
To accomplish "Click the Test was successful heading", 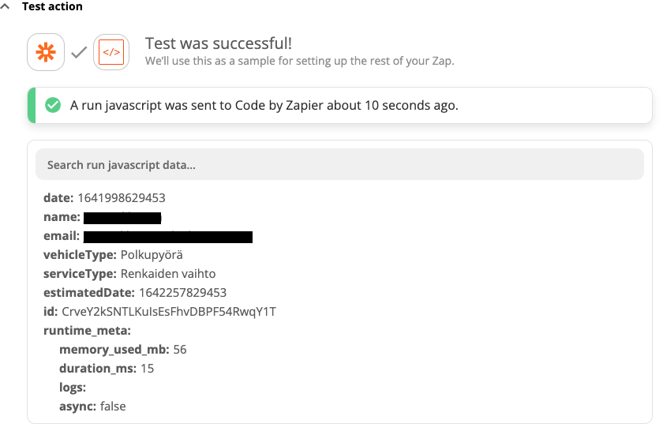I will [x=218, y=43].
